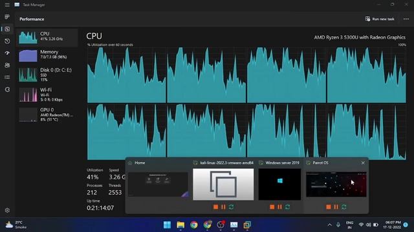
Task: Pause the Parrot OS virtual machine
Action: 336,207
